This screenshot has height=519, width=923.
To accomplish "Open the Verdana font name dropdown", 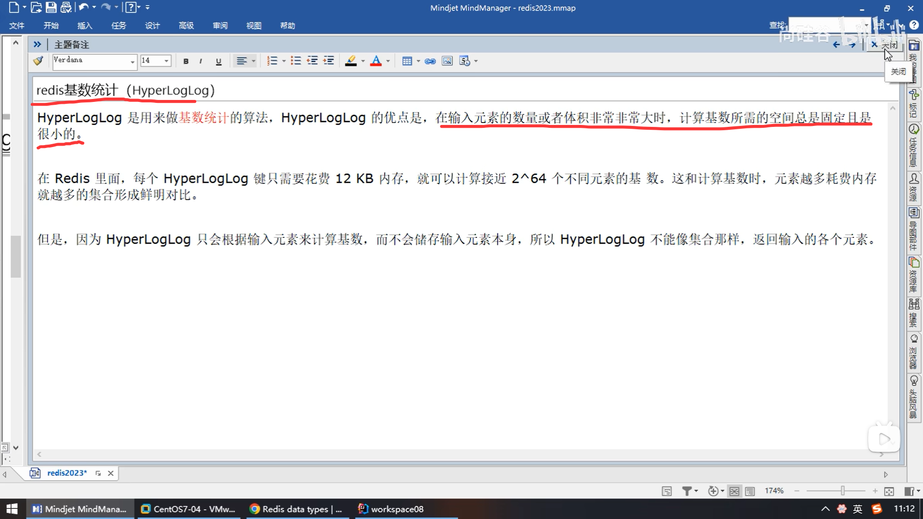I will click(x=132, y=62).
